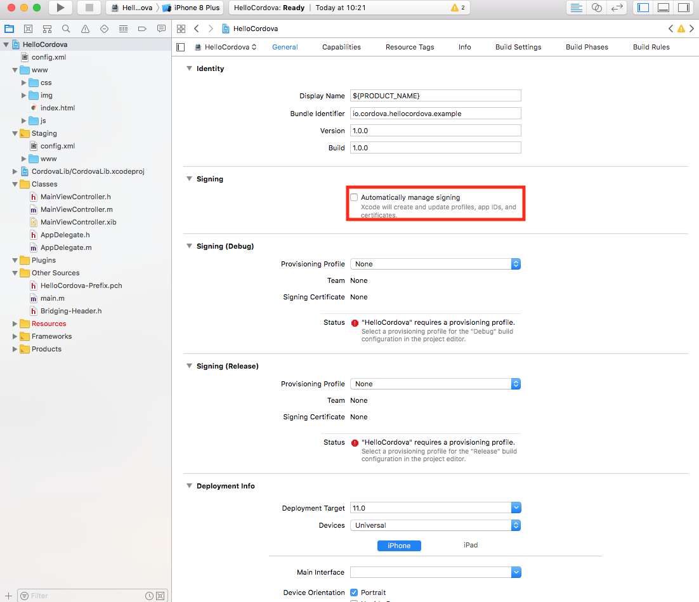Collapse the Signing (Debug) section
This screenshot has width=699, height=602.
(x=189, y=245)
